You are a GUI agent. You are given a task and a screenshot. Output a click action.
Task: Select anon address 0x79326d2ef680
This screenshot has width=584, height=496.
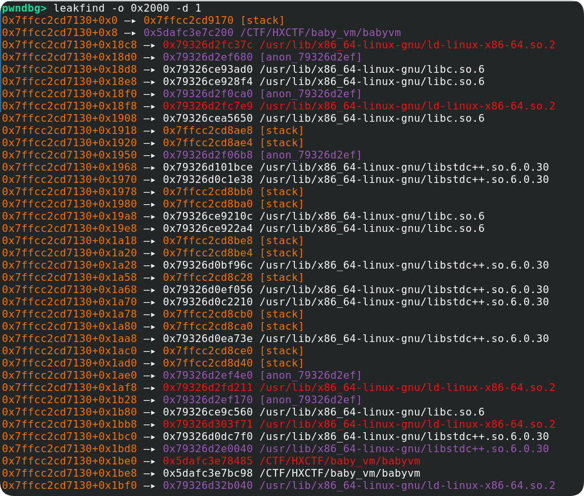(x=208, y=57)
